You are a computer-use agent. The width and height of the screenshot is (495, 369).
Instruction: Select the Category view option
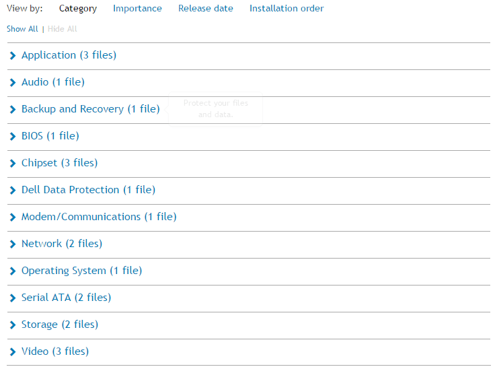click(x=78, y=9)
